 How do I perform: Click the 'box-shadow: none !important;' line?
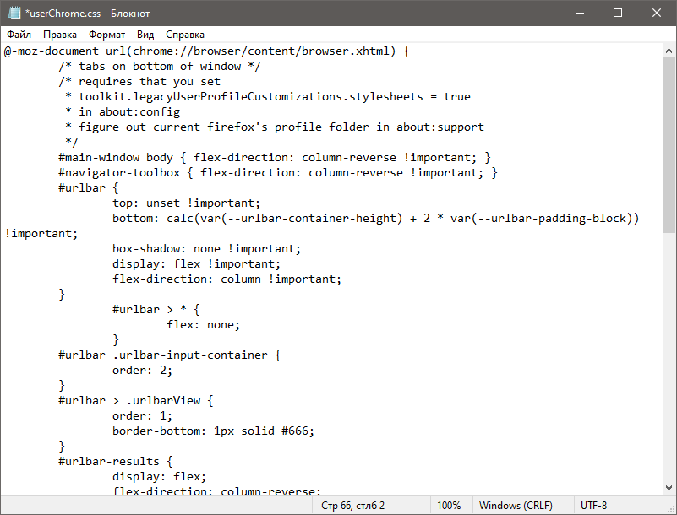[206, 248]
